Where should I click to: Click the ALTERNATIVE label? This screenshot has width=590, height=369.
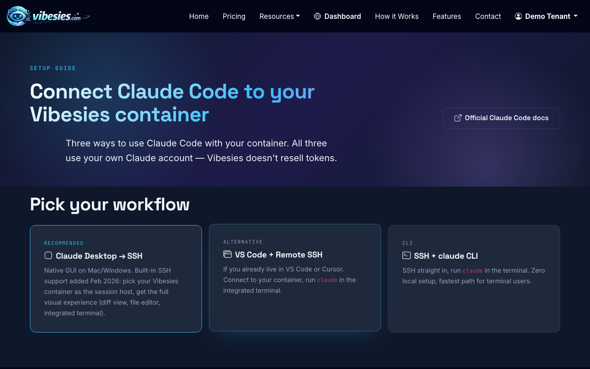(243, 242)
